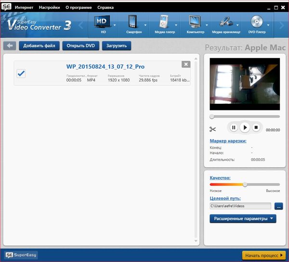Viewport: 289px width, 262px height.
Task: Click the Целевой путь link
Action: point(225,198)
